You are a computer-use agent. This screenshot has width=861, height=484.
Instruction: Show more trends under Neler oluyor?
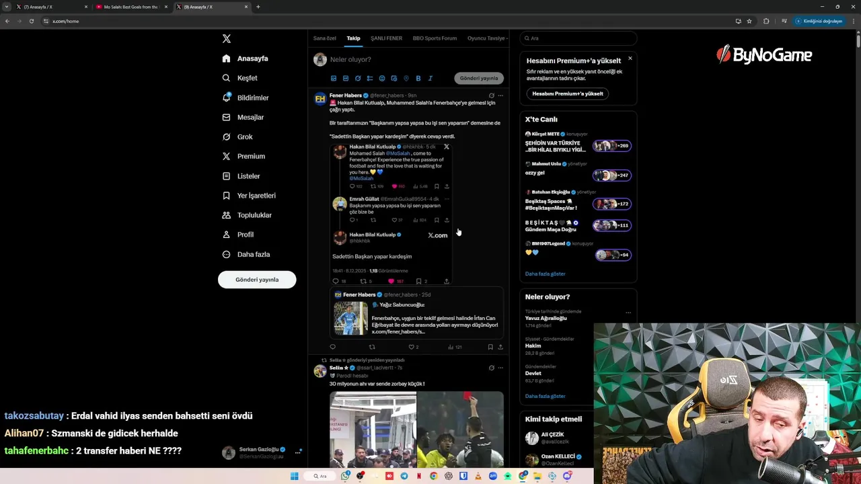coord(546,396)
